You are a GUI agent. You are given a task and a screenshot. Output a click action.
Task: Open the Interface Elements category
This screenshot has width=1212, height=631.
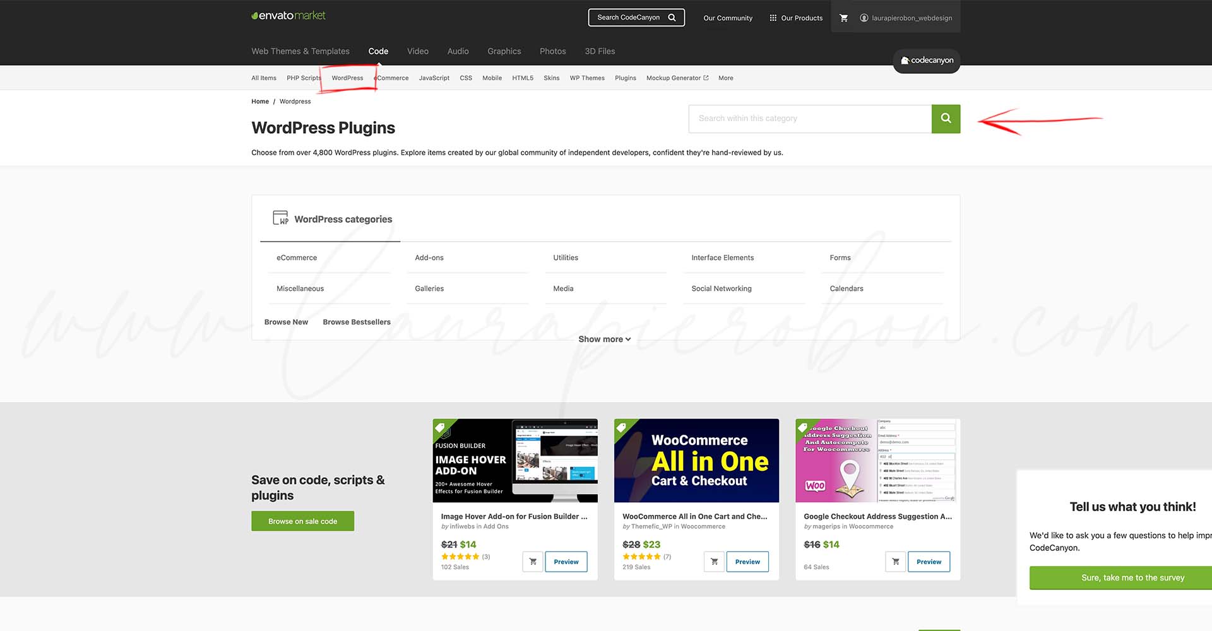(722, 257)
